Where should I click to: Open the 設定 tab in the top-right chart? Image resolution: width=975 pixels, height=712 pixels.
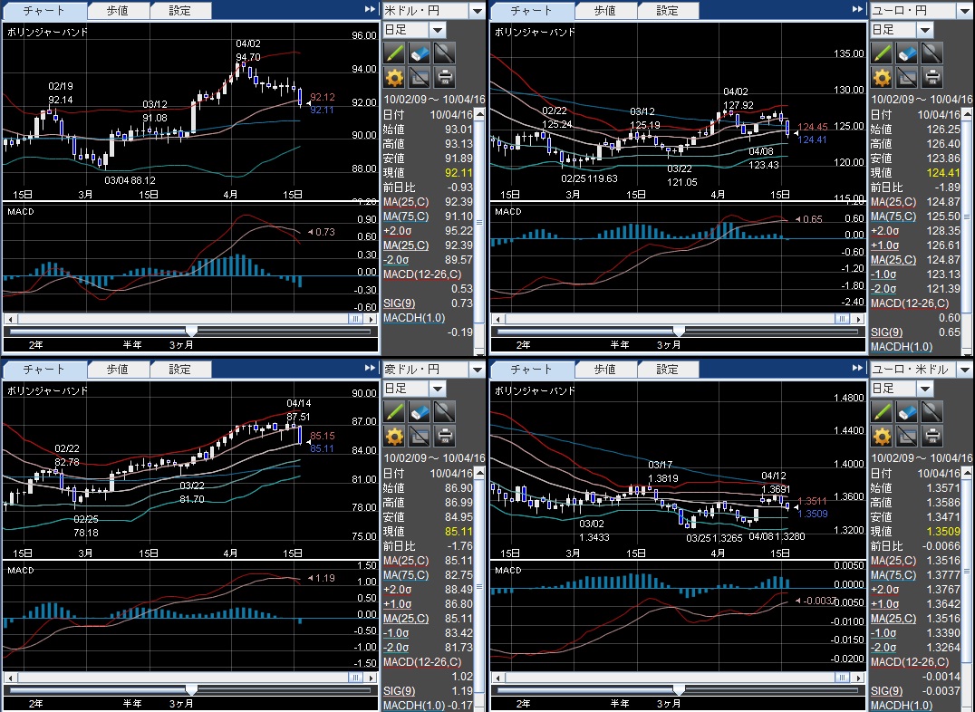[x=667, y=11]
